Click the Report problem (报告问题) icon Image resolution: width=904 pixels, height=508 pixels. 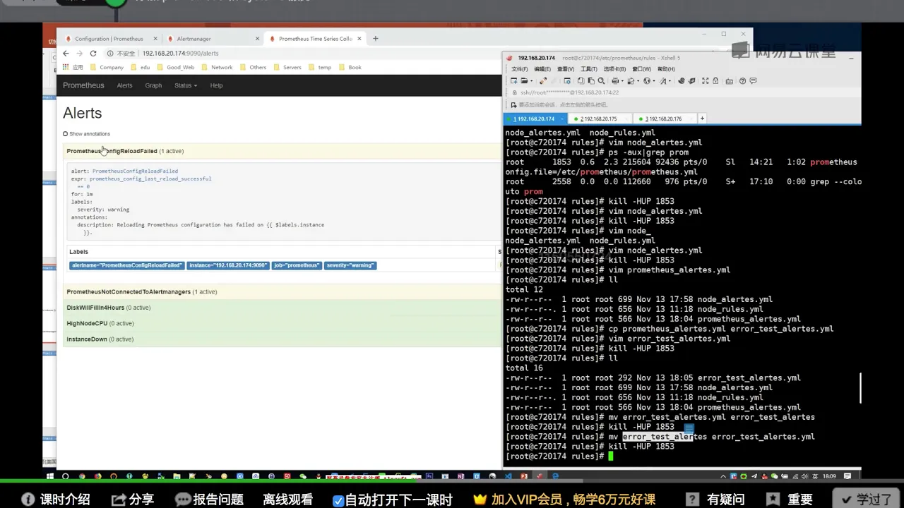click(x=183, y=499)
